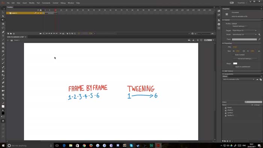Toggle lock all layers padlock icon

pos(41,10)
